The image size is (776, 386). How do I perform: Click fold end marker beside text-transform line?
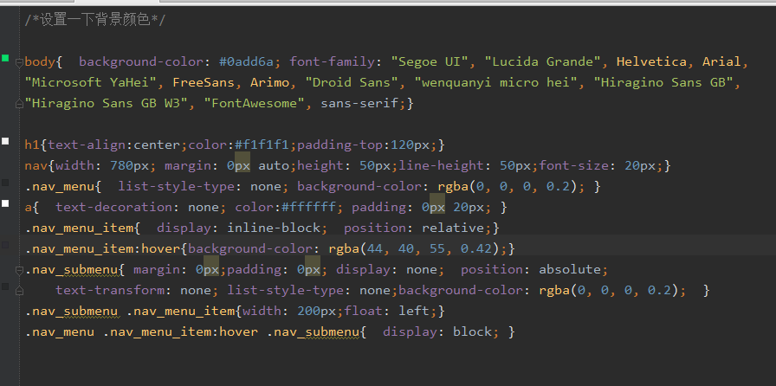19,291
